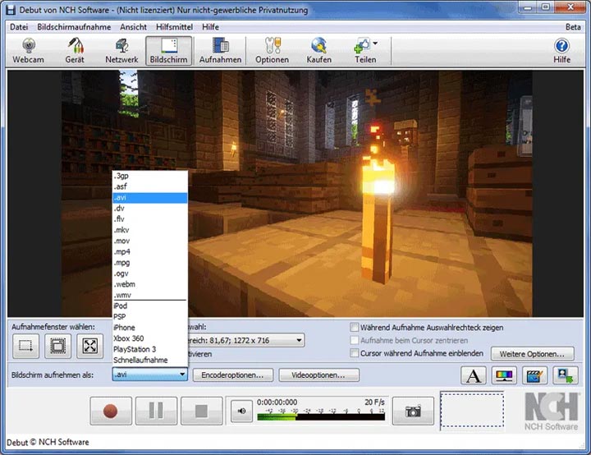Image resolution: width=591 pixels, height=455 pixels.
Task: Select the Webcam source icon
Action: click(x=28, y=51)
